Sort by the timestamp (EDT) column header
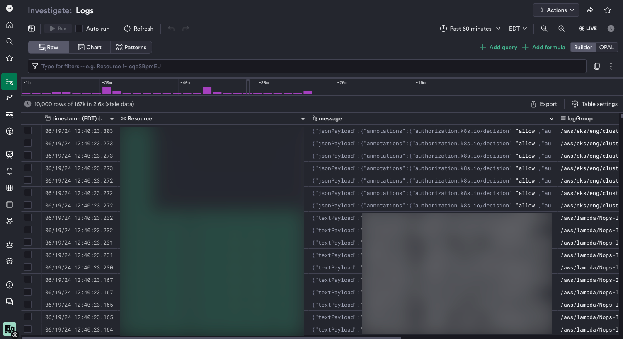 pyautogui.click(x=74, y=118)
